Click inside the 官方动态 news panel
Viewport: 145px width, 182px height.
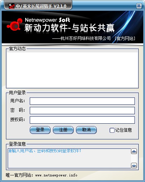72,70
